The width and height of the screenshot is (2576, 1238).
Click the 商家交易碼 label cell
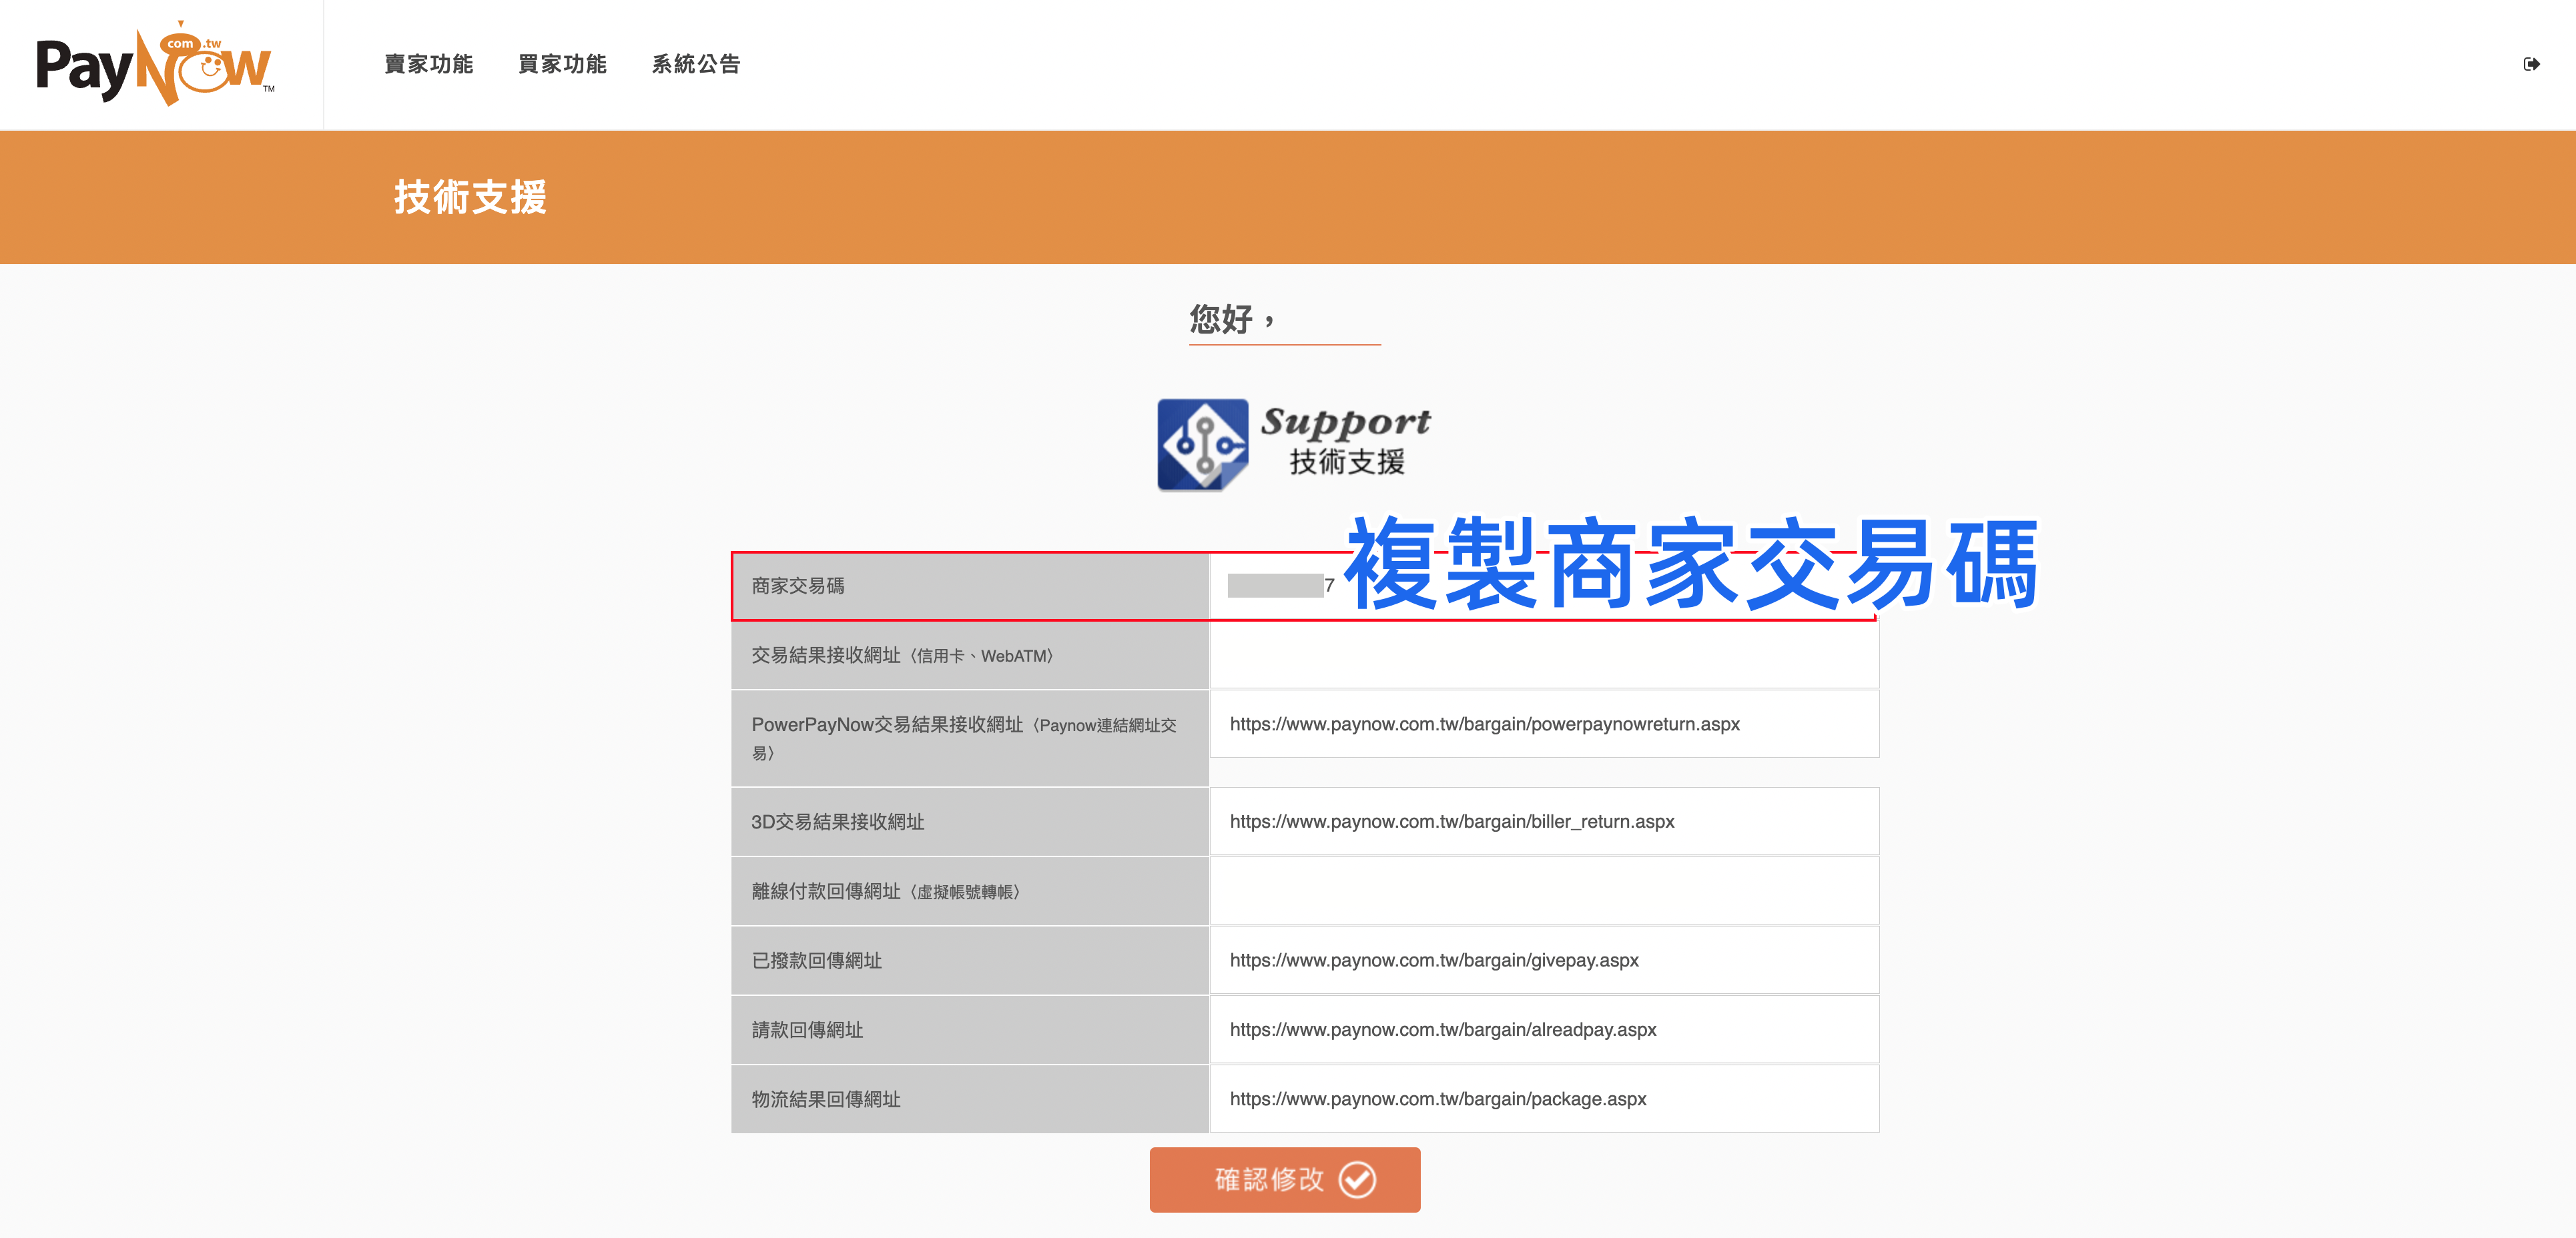pyautogui.click(x=970, y=586)
